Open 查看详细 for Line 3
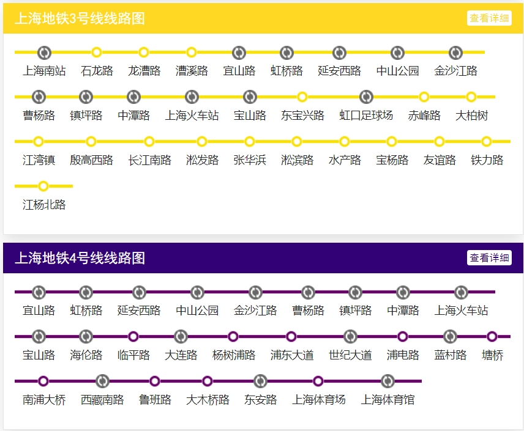 pyautogui.click(x=489, y=18)
